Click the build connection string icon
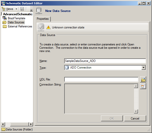 coord(143,86)
